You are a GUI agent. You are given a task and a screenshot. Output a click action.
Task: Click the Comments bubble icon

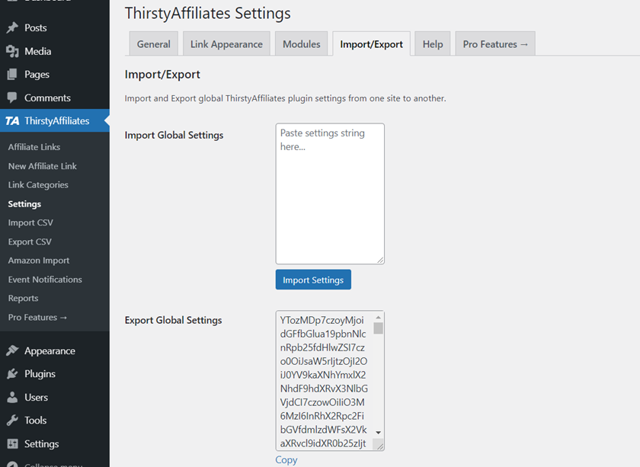pos(12,98)
